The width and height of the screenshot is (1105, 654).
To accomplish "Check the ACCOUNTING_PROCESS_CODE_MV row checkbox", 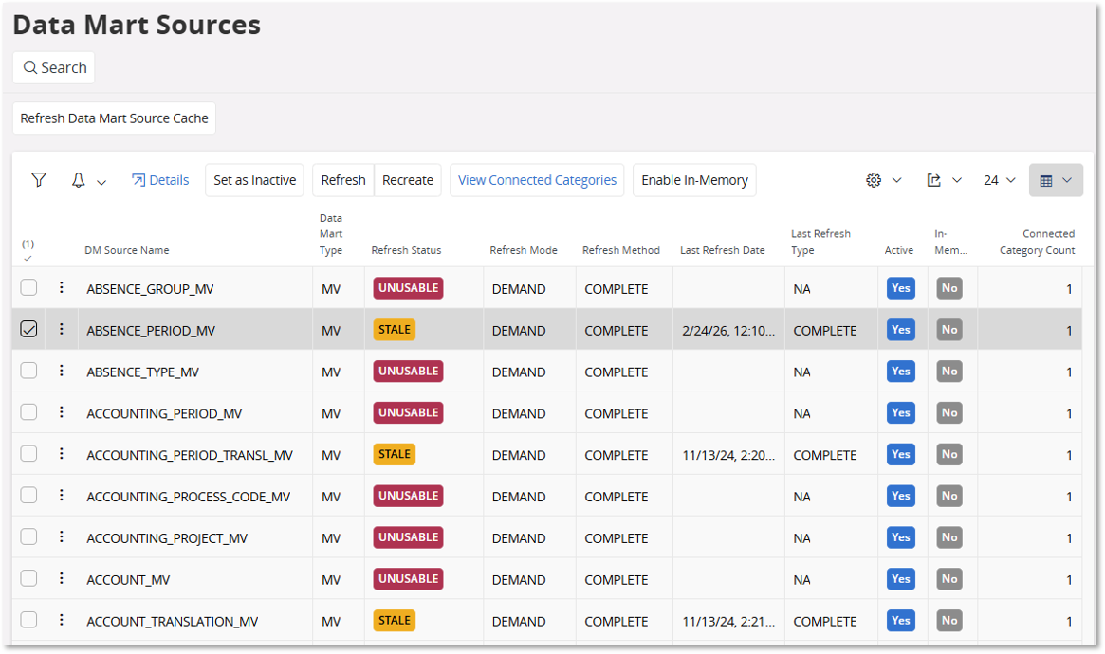I will [x=28, y=495].
